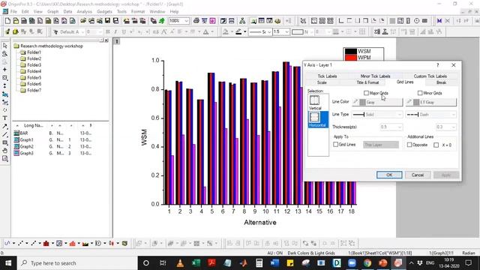Open VLC media player from taskbar
This screenshot has height=270, width=480.
(x=180, y=263)
